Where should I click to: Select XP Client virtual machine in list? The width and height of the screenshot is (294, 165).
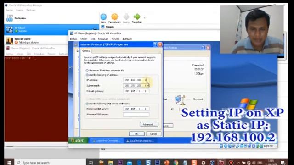pos(51,29)
